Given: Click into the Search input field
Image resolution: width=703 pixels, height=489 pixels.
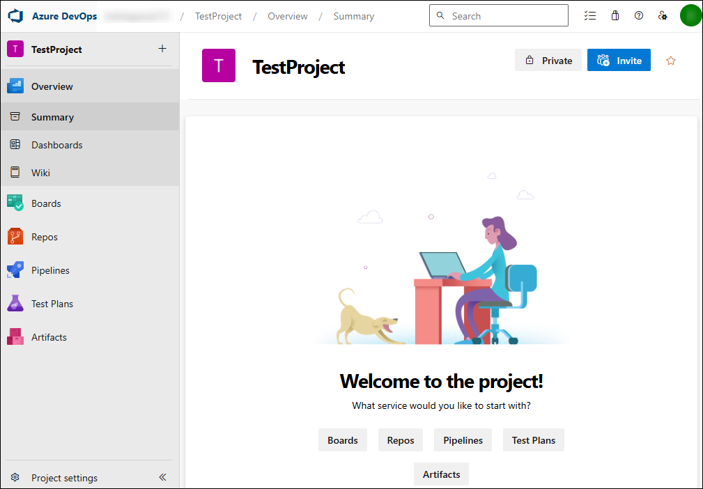Looking at the screenshot, I should 499,16.
